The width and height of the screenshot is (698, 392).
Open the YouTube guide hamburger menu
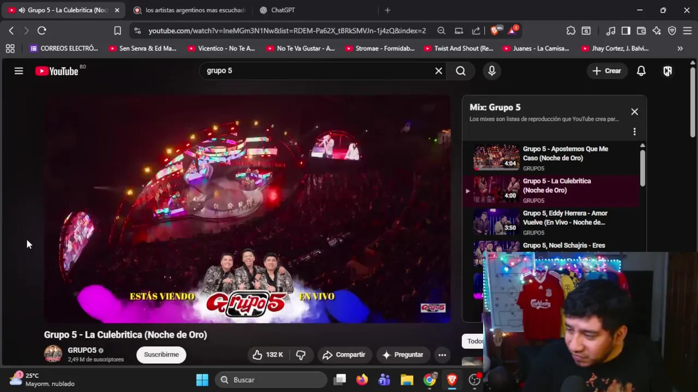click(19, 71)
